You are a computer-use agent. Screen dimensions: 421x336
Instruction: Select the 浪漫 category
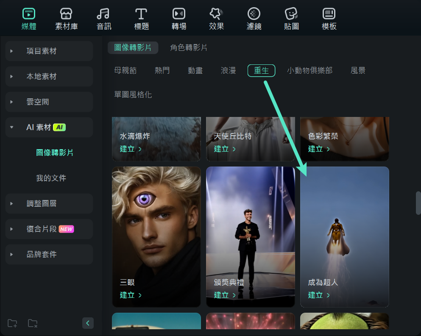click(x=228, y=71)
